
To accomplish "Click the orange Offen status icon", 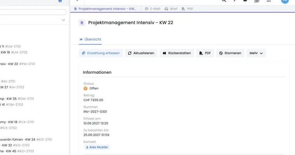I will click(86, 88).
